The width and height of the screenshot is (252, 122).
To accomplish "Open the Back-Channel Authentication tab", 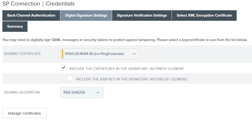I will pyautogui.click(x=31, y=16).
